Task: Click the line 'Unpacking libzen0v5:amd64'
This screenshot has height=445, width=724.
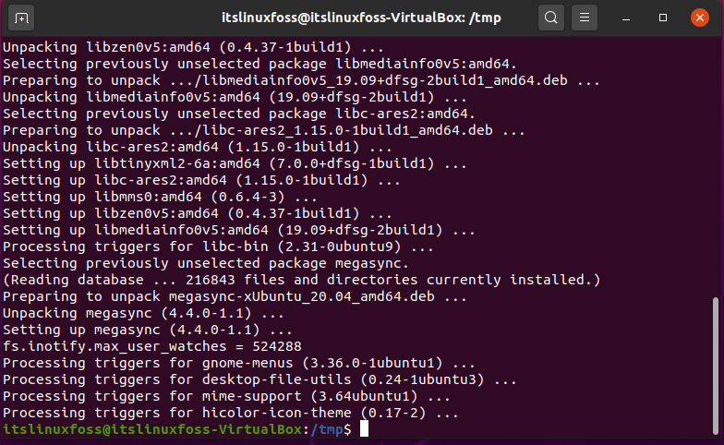Action: [x=193, y=47]
